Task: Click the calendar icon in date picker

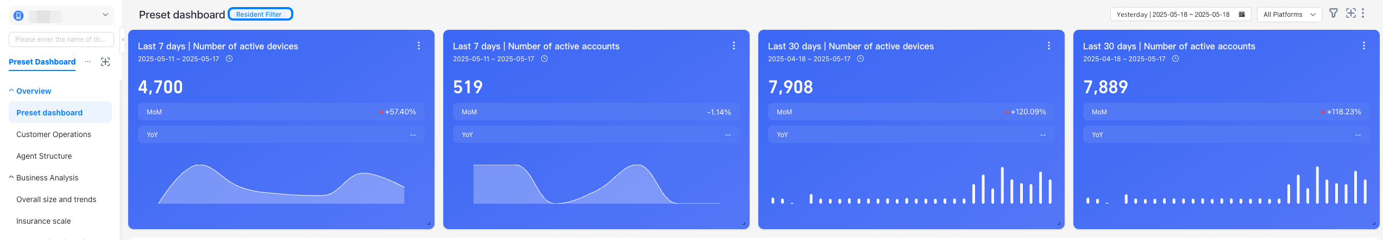Action: [1242, 15]
